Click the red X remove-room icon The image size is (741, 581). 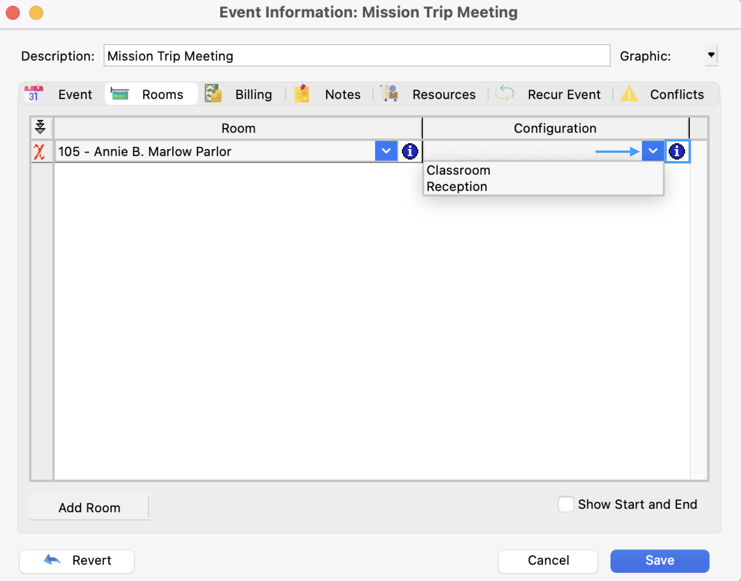[x=39, y=152]
